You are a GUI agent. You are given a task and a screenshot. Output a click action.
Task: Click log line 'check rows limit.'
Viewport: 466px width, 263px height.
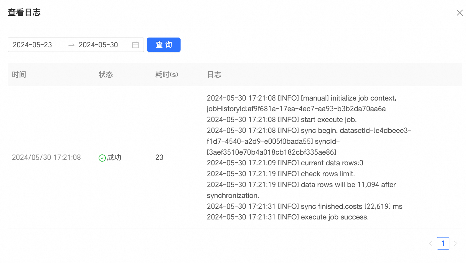(x=281, y=174)
